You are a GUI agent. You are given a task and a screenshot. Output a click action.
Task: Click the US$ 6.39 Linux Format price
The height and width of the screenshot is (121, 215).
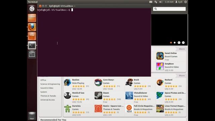[169, 115]
